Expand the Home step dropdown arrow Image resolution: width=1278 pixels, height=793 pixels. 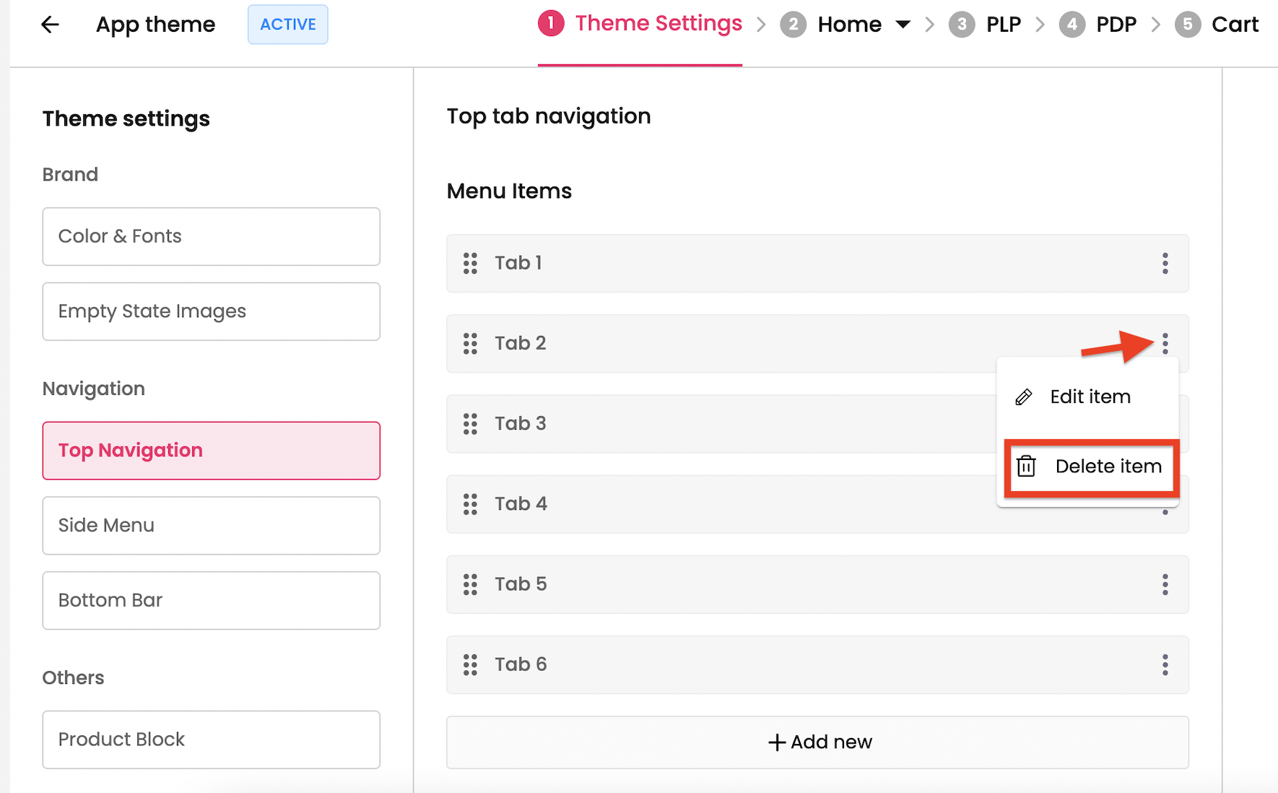[x=903, y=25]
